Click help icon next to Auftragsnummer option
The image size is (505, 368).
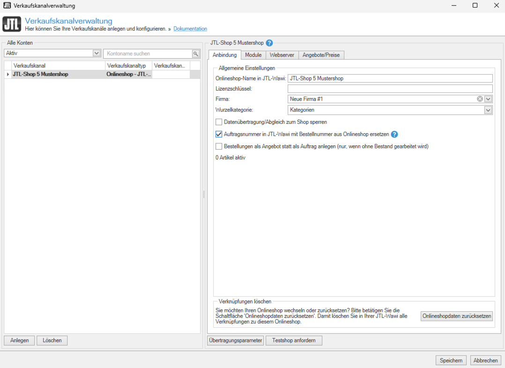pyautogui.click(x=394, y=135)
